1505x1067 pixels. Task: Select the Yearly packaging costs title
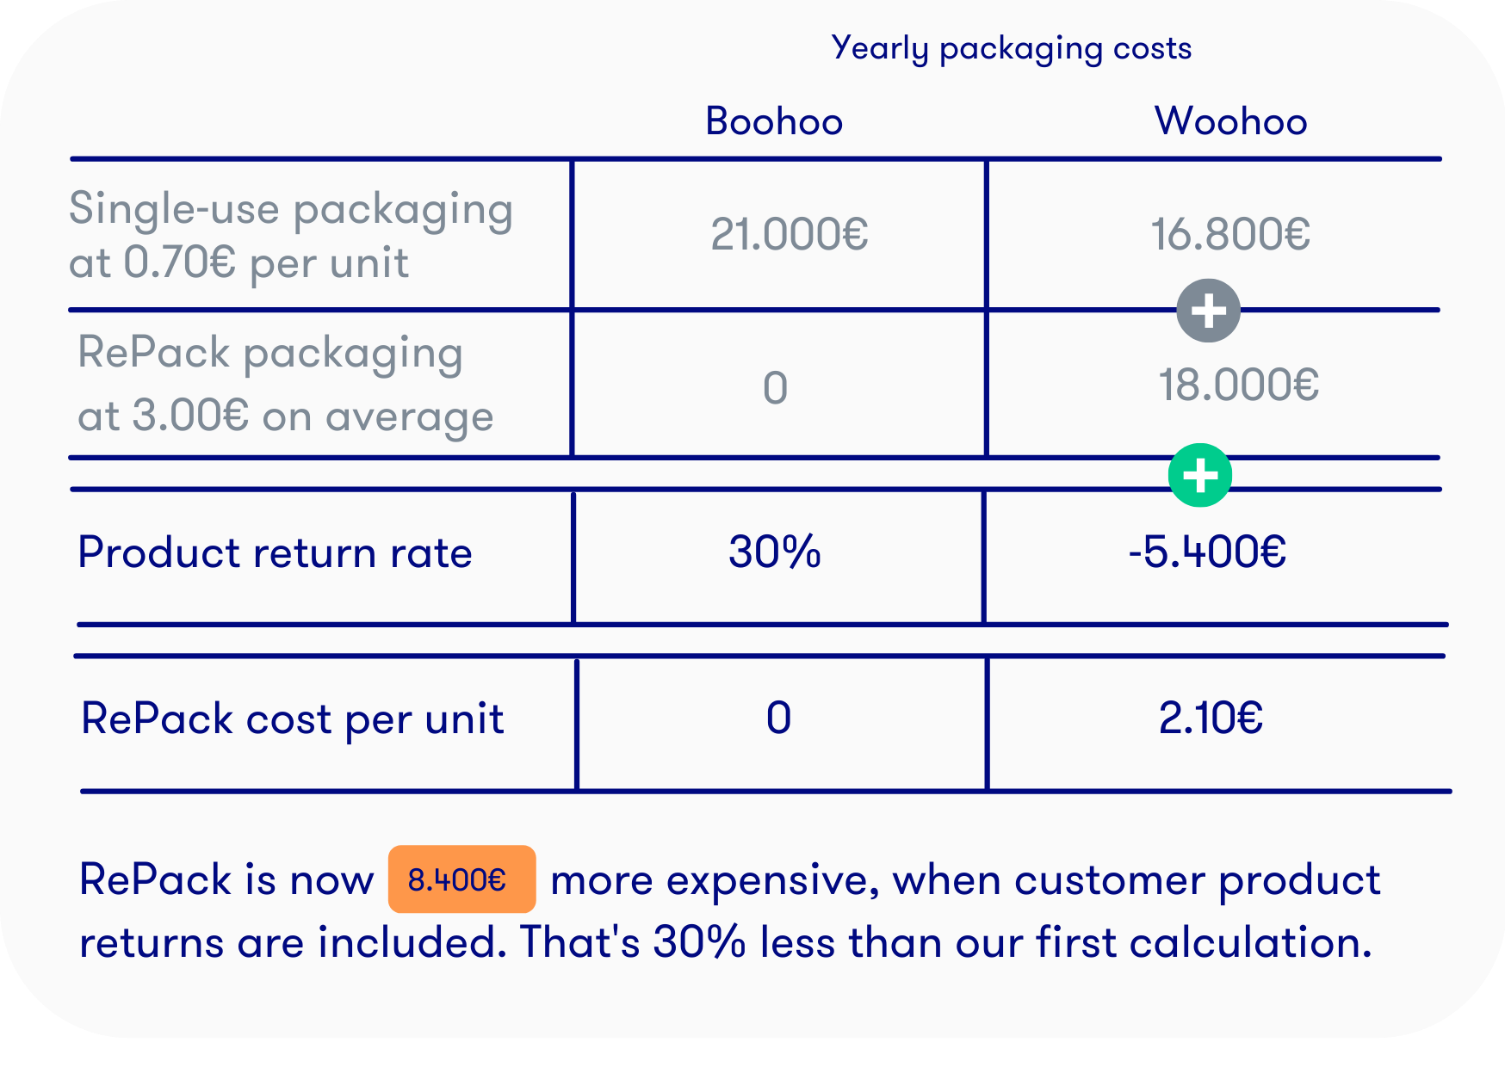click(x=1012, y=48)
